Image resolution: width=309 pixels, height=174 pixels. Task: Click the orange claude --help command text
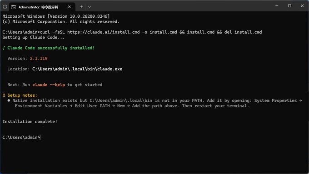click(x=49, y=85)
